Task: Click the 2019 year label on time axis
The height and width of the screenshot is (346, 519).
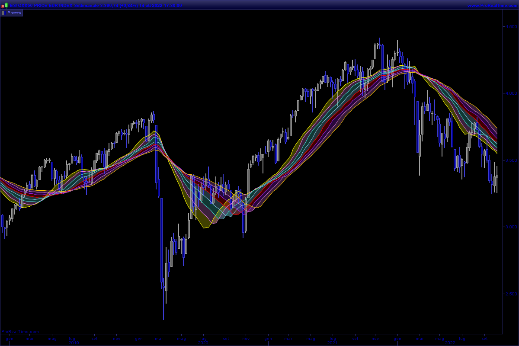Action: 74,343
